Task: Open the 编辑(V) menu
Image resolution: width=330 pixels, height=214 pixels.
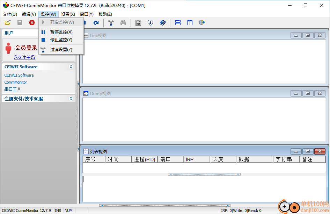Action: [29, 14]
